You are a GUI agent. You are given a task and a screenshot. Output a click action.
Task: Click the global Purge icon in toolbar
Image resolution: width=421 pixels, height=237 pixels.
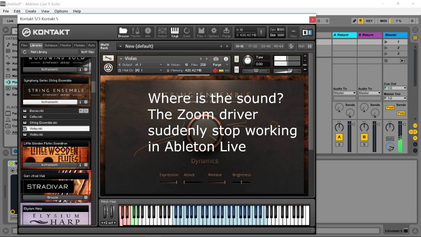227,32
